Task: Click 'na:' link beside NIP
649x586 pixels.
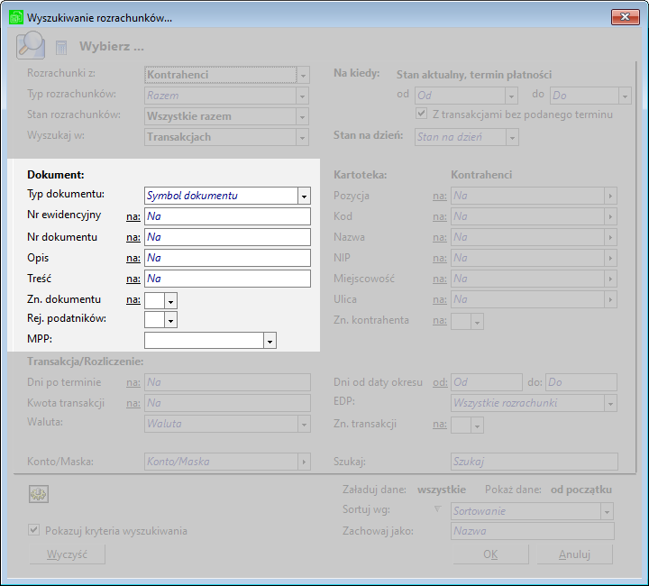Action: pyautogui.click(x=440, y=258)
